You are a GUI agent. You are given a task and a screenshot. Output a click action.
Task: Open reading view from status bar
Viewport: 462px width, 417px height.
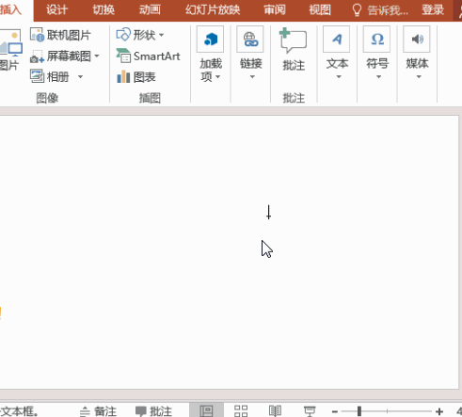[x=275, y=410]
